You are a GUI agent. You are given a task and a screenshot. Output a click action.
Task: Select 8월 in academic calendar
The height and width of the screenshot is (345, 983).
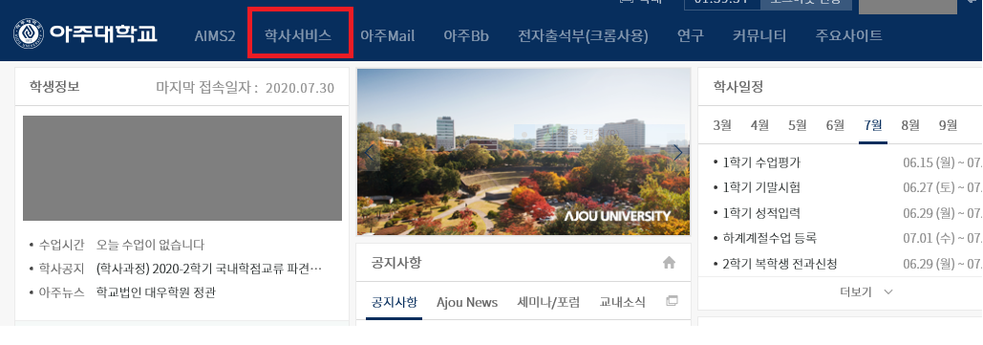pyautogui.click(x=909, y=125)
